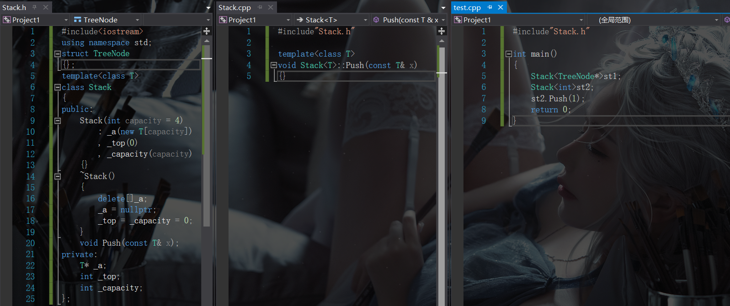
Task: Open the TreeNode type dropdown
Action: [x=106, y=20]
